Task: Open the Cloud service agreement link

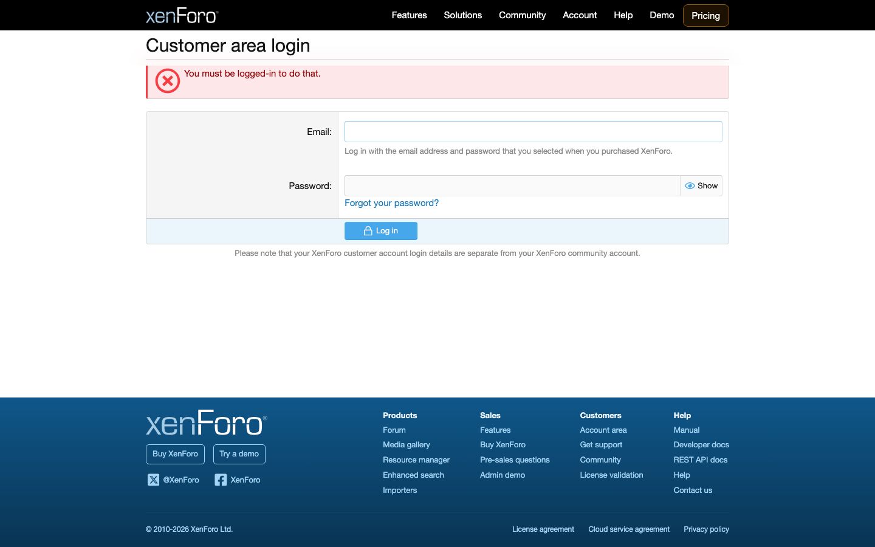Action: pos(629,529)
